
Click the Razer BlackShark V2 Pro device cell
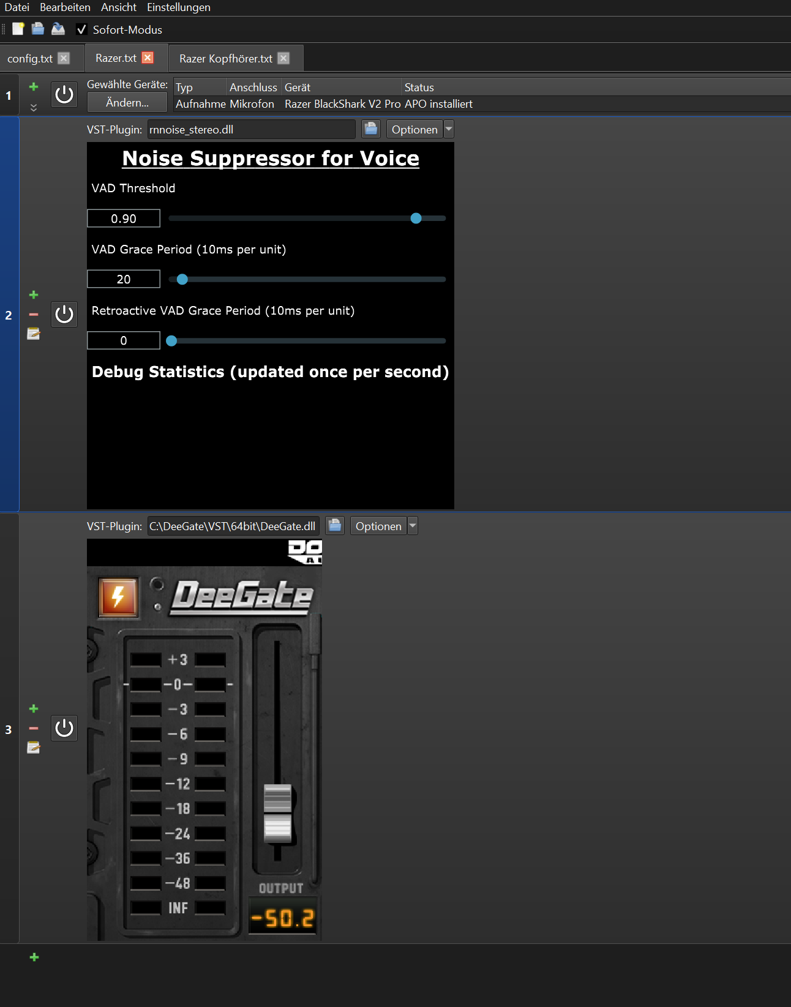343,104
